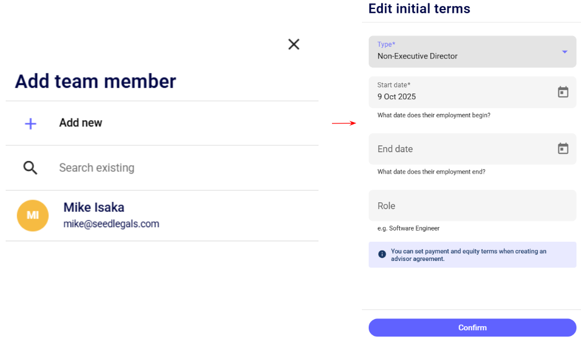The image size is (581, 341).
Task: Click the mike@seedlegals.com email address
Action: (x=111, y=224)
